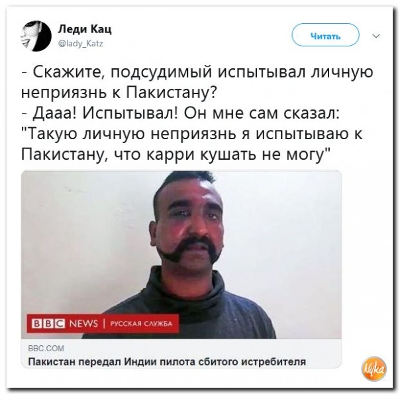Click the Леди Кац profile avatar

(x=36, y=36)
